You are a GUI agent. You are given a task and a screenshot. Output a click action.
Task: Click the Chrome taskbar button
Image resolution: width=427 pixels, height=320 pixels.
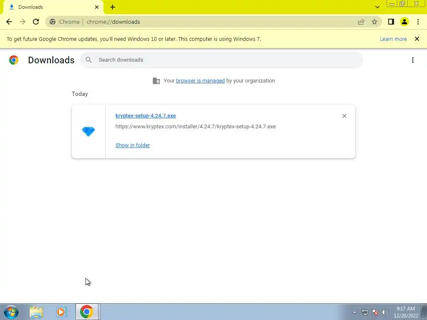pos(88,312)
